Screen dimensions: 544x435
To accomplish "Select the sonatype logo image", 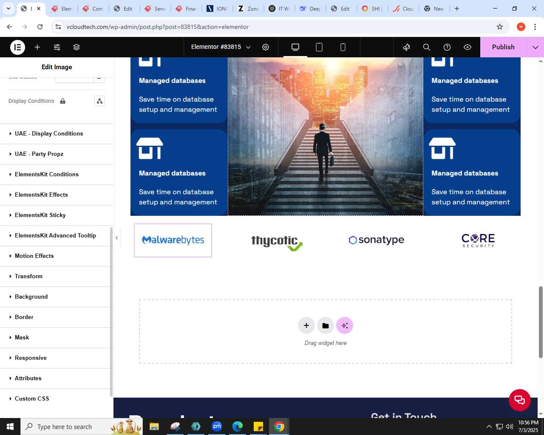I will [377, 240].
